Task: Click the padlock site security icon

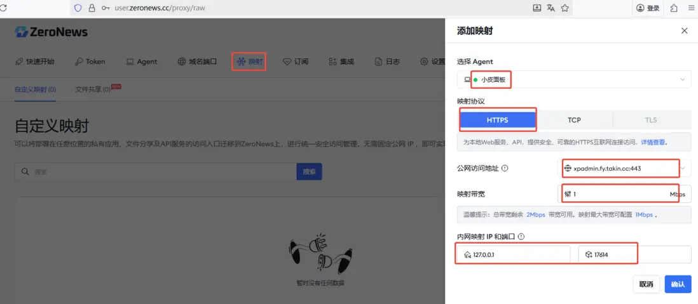Action: coord(92,8)
